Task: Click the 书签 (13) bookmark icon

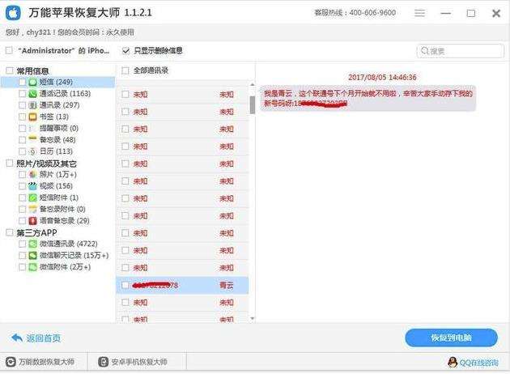Action: pos(32,117)
